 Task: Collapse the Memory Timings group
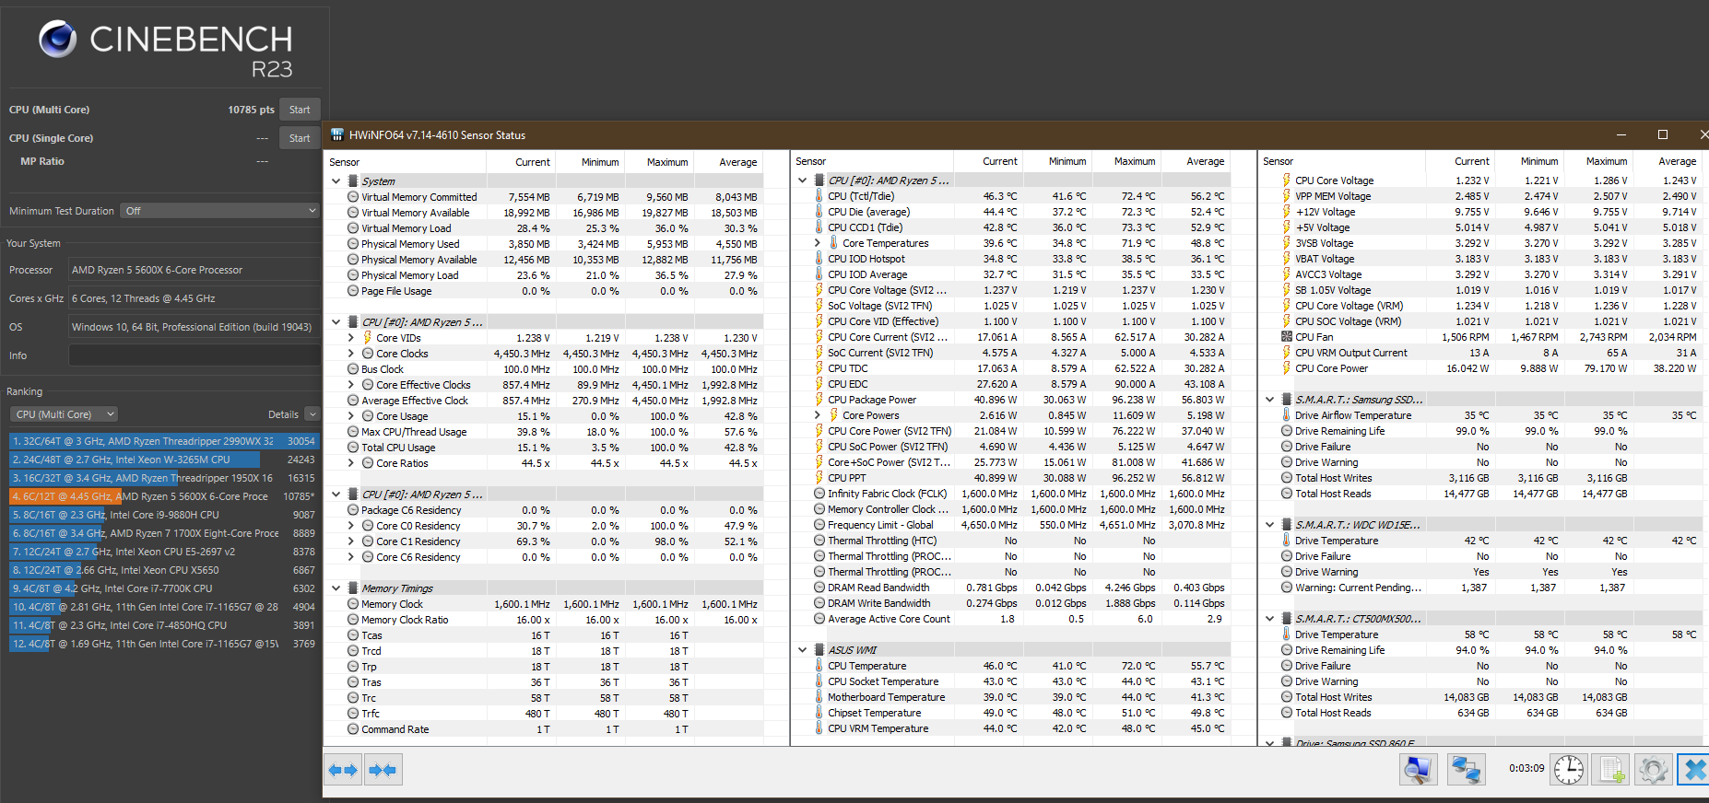(x=336, y=588)
